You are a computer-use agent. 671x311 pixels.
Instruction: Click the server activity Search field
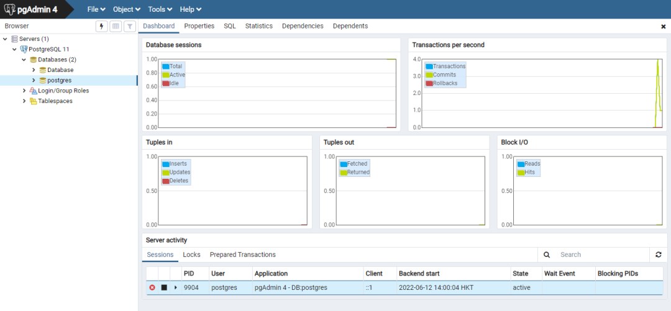point(602,255)
